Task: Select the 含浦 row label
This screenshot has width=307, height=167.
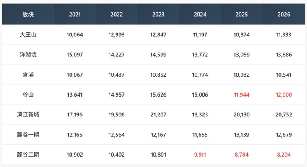Action: (28, 75)
